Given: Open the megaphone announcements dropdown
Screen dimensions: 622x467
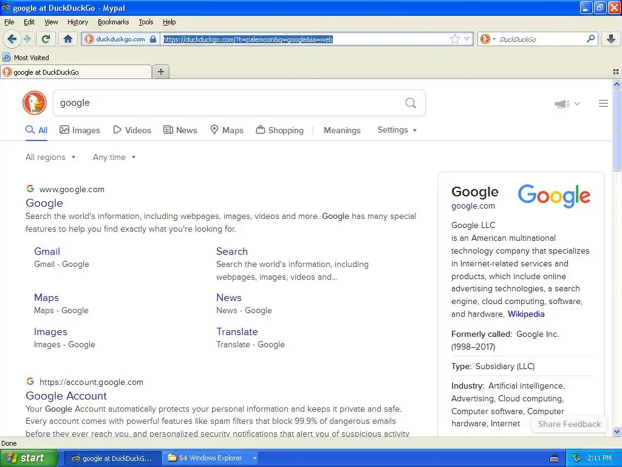Looking at the screenshot, I should point(567,103).
